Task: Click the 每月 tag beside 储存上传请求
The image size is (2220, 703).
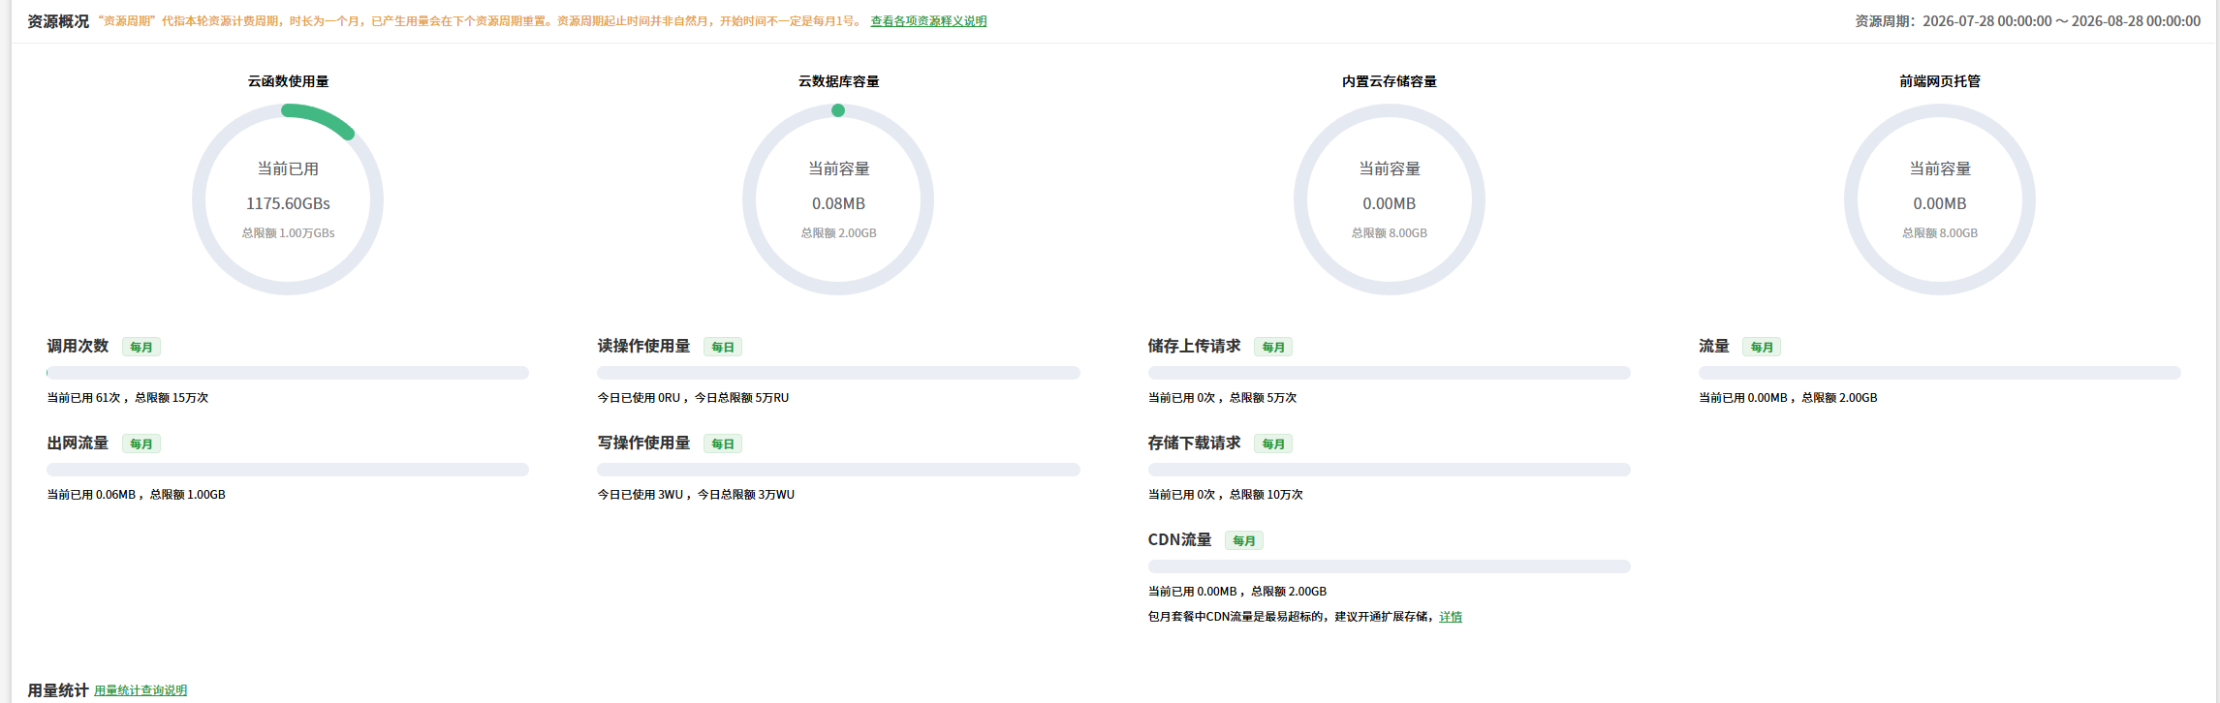Action: [x=1273, y=347]
